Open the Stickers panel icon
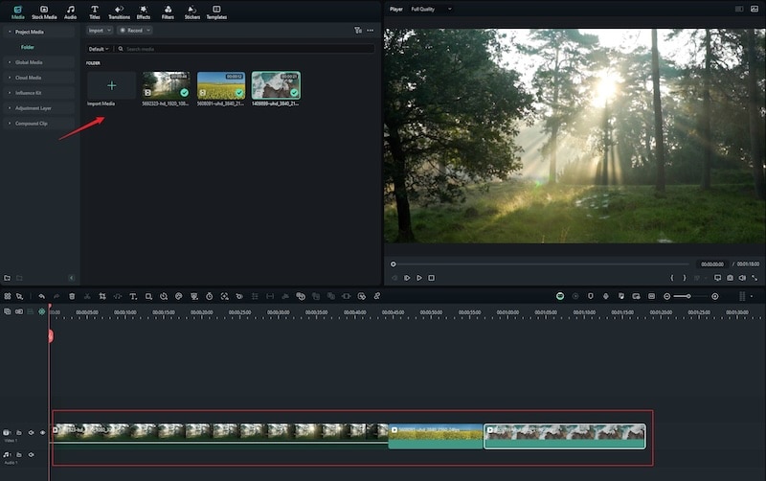Image resolution: width=766 pixels, height=481 pixels. [192, 11]
